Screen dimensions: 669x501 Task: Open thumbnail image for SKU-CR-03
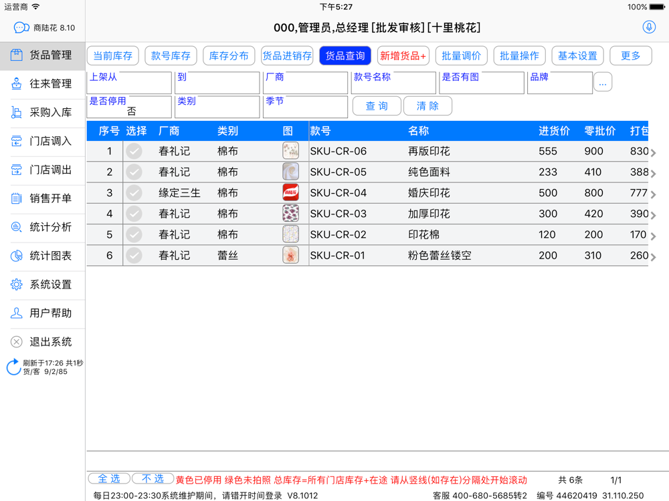290,214
